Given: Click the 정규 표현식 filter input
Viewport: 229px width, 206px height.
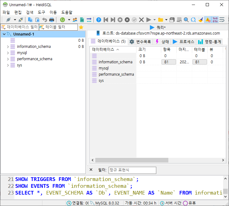Looking at the screenshot, I should (x=132, y=170).
